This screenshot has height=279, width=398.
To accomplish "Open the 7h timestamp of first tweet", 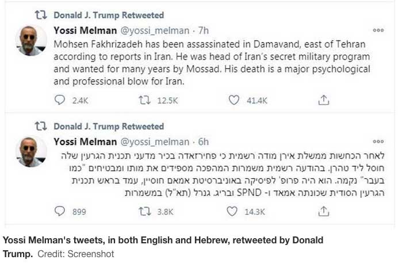I will click(x=203, y=30).
